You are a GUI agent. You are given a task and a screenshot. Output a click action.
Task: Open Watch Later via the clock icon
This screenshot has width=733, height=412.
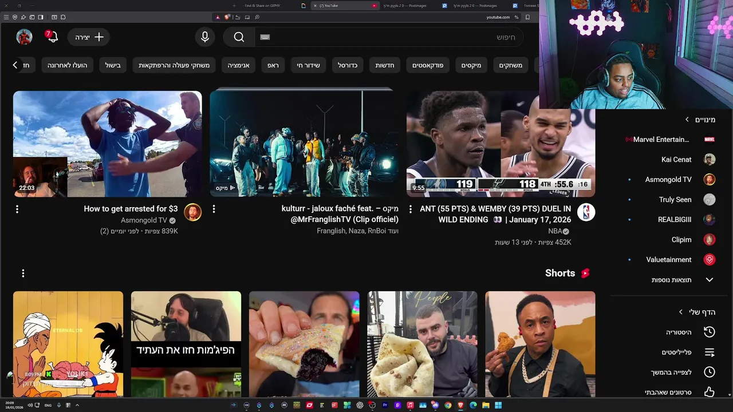click(x=710, y=372)
